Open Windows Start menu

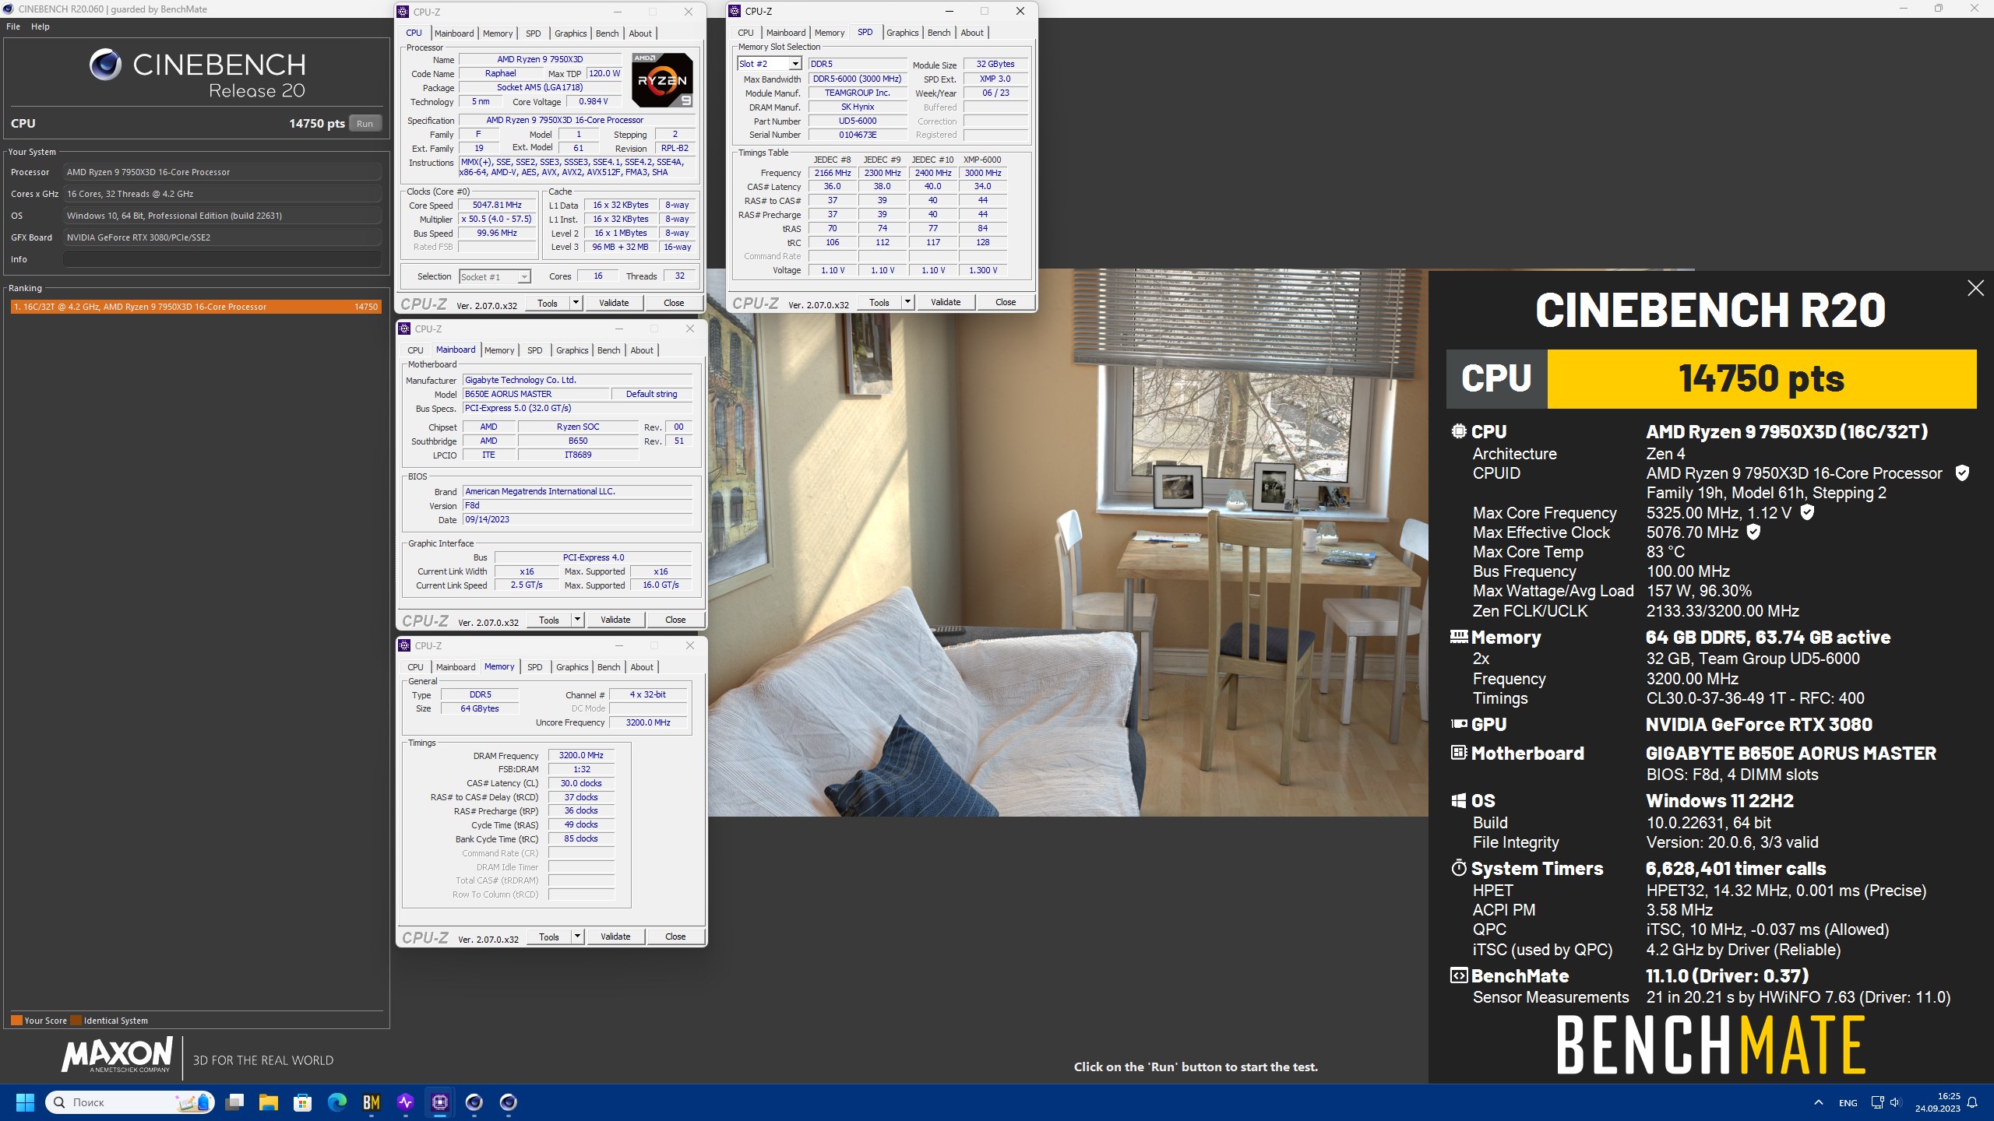(x=25, y=1102)
